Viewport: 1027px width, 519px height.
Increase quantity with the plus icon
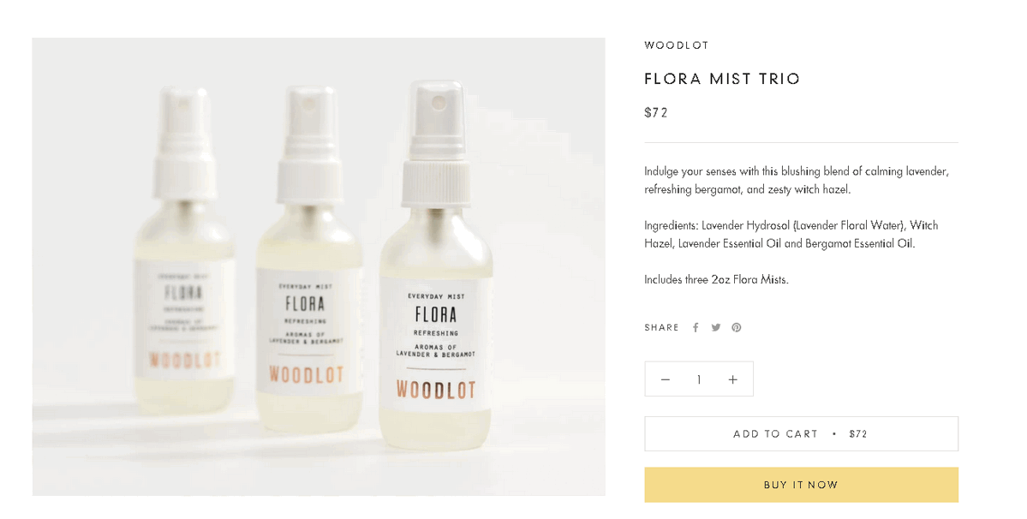point(733,379)
